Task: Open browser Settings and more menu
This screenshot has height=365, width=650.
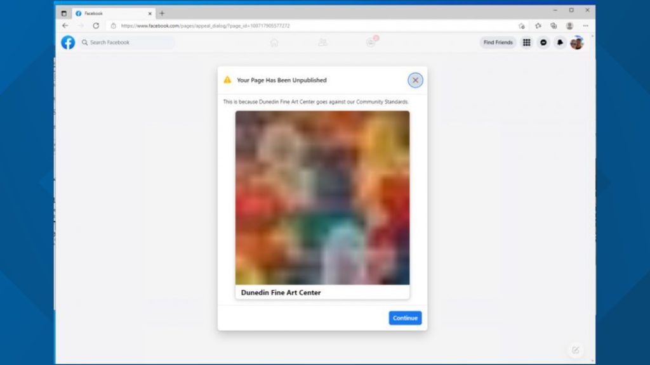Action: pos(585,25)
